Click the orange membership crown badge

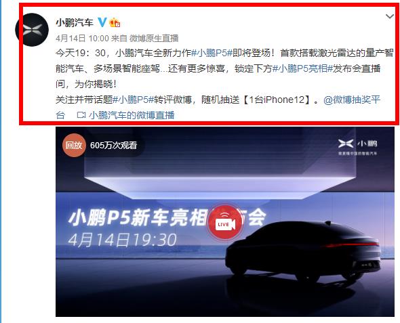[x=115, y=22]
